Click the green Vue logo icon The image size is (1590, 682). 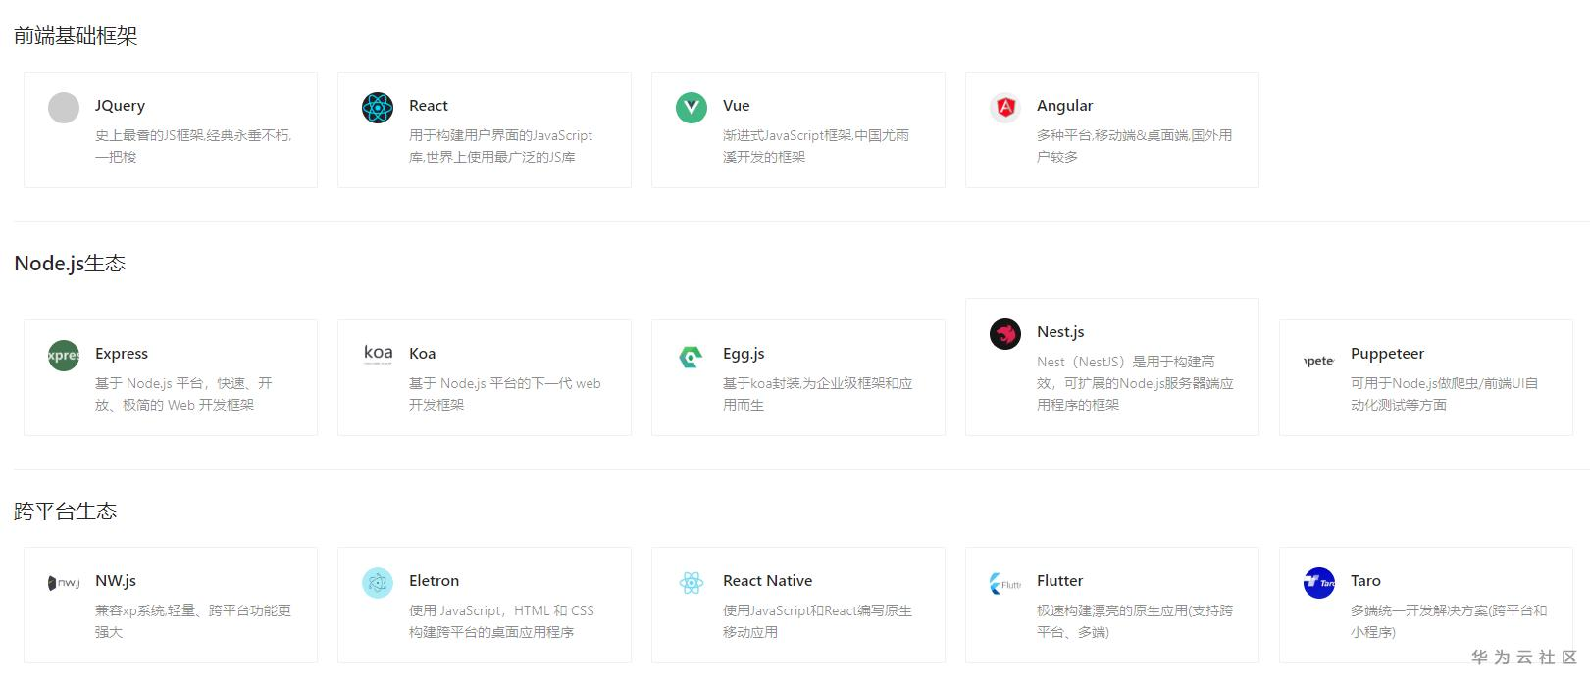(x=692, y=108)
